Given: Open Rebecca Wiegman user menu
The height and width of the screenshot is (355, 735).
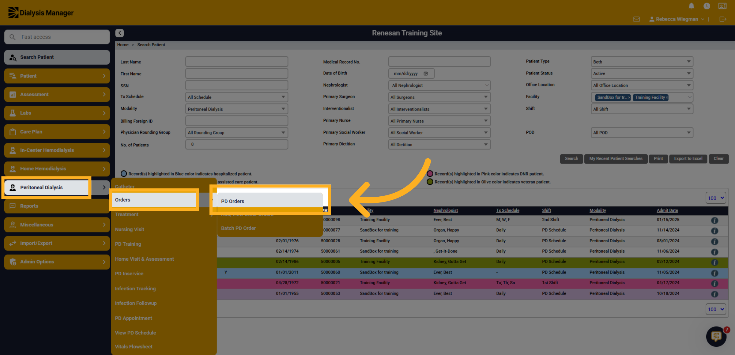Looking at the screenshot, I should click(677, 19).
